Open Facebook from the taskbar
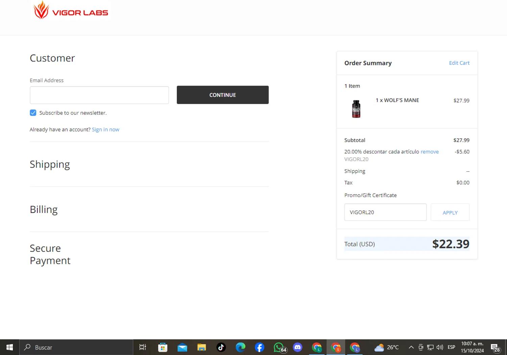Image resolution: width=507 pixels, height=355 pixels. [x=259, y=347]
